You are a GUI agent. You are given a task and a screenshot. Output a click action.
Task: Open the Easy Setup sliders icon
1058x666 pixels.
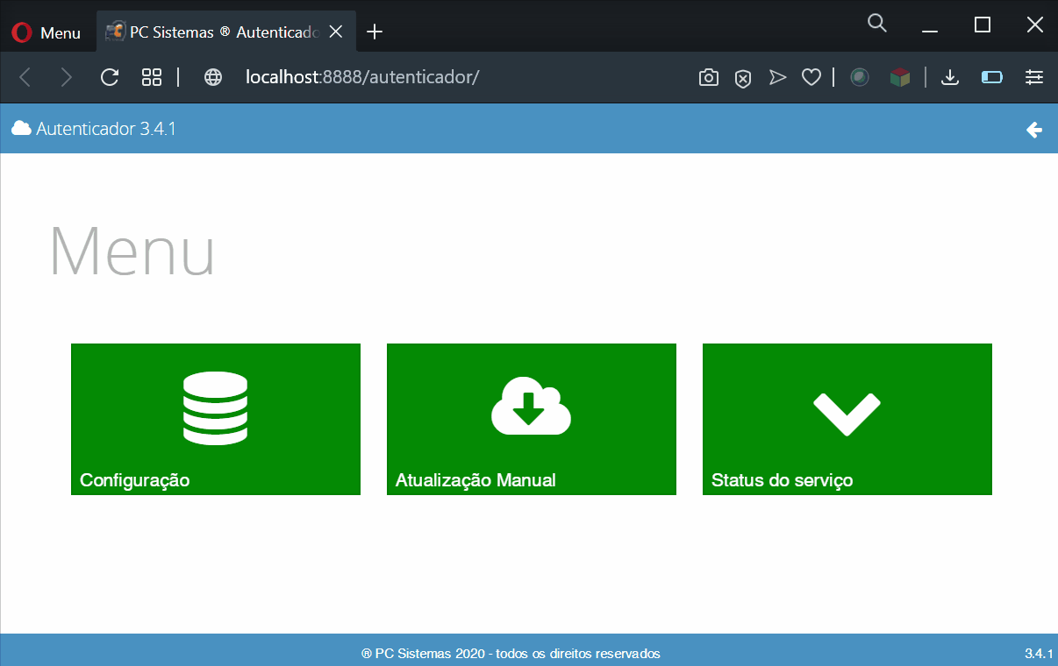[1034, 77]
